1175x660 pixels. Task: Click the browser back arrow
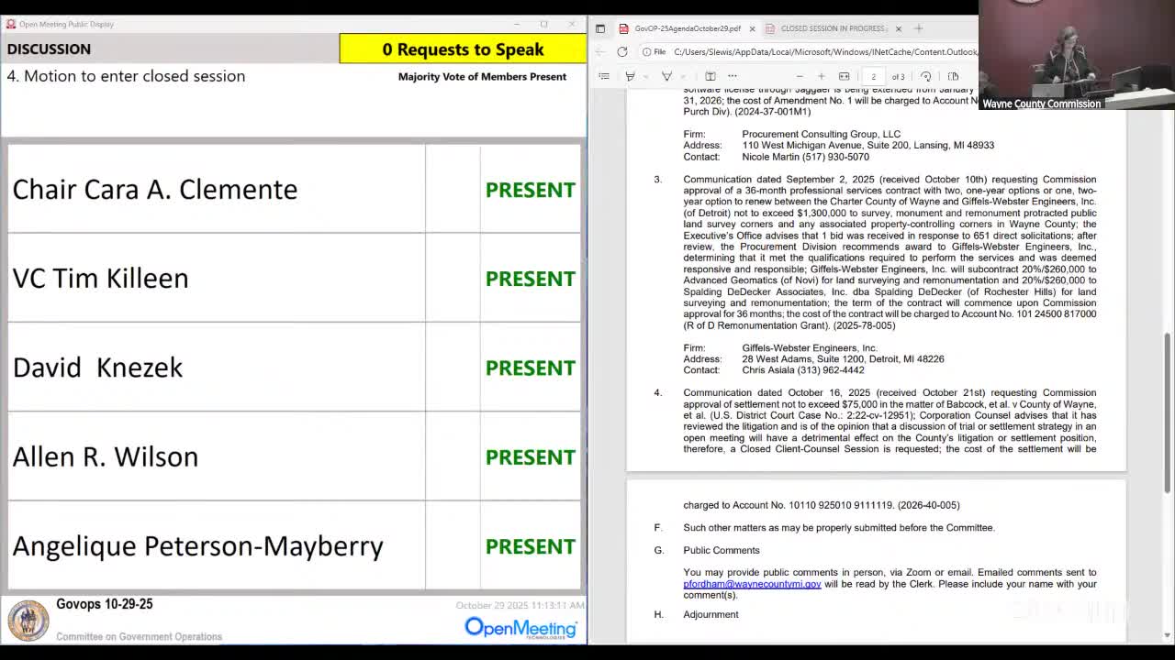point(600,51)
